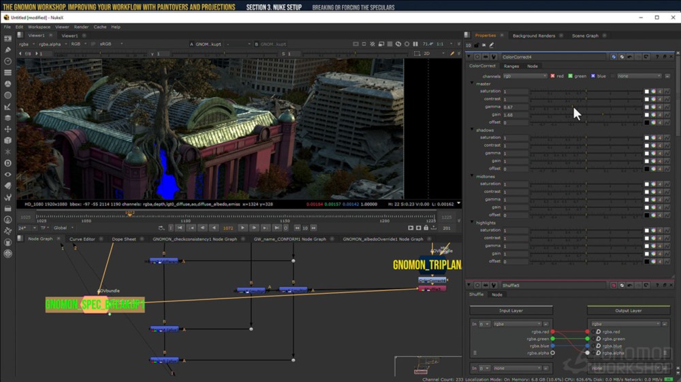Open the sRGB viewer process dropdown
Image resolution: width=681 pixels, height=382 pixels.
(111, 44)
